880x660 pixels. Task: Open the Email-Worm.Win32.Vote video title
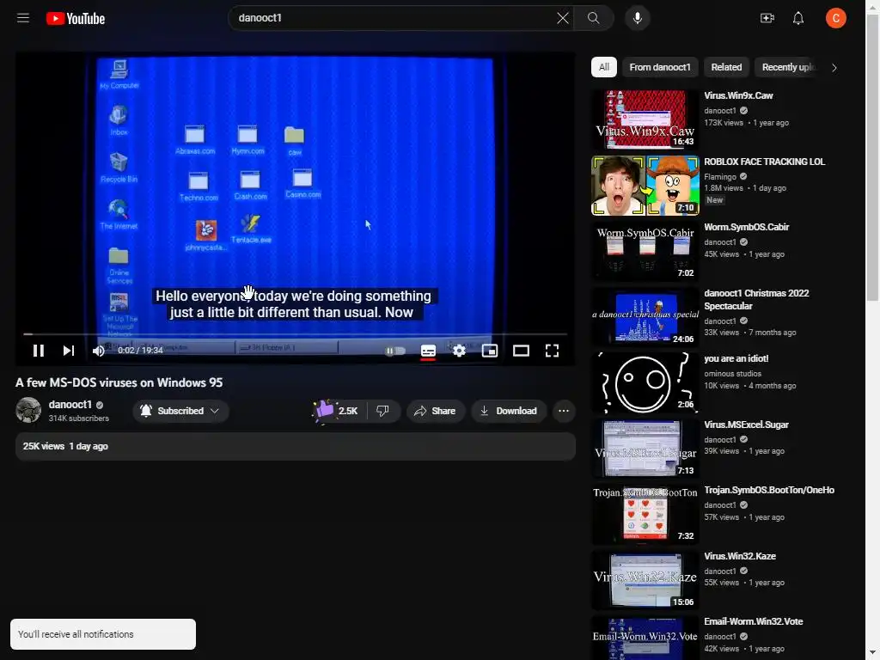coord(754,622)
